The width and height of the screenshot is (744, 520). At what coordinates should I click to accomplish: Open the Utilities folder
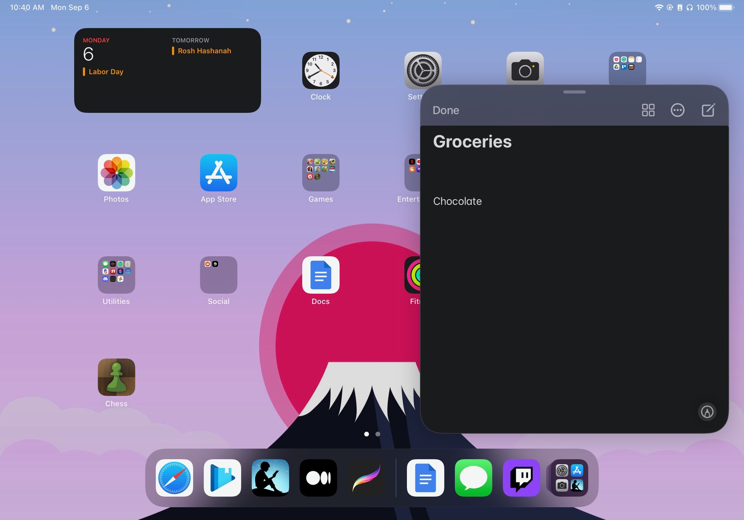116,275
